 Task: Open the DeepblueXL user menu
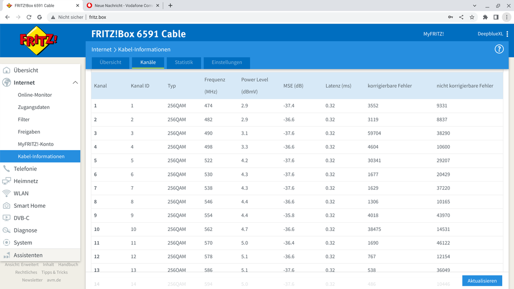pyautogui.click(x=492, y=34)
